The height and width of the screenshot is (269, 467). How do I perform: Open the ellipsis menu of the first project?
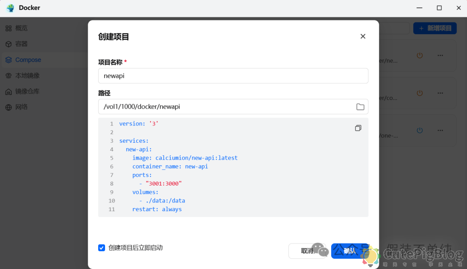click(440, 55)
